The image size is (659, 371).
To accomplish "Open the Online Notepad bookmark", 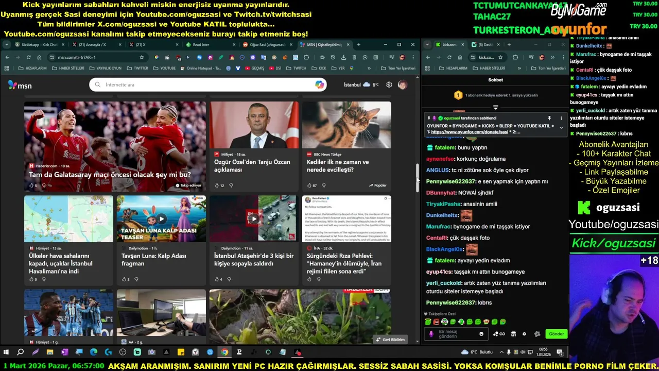I will (x=200, y=68).
